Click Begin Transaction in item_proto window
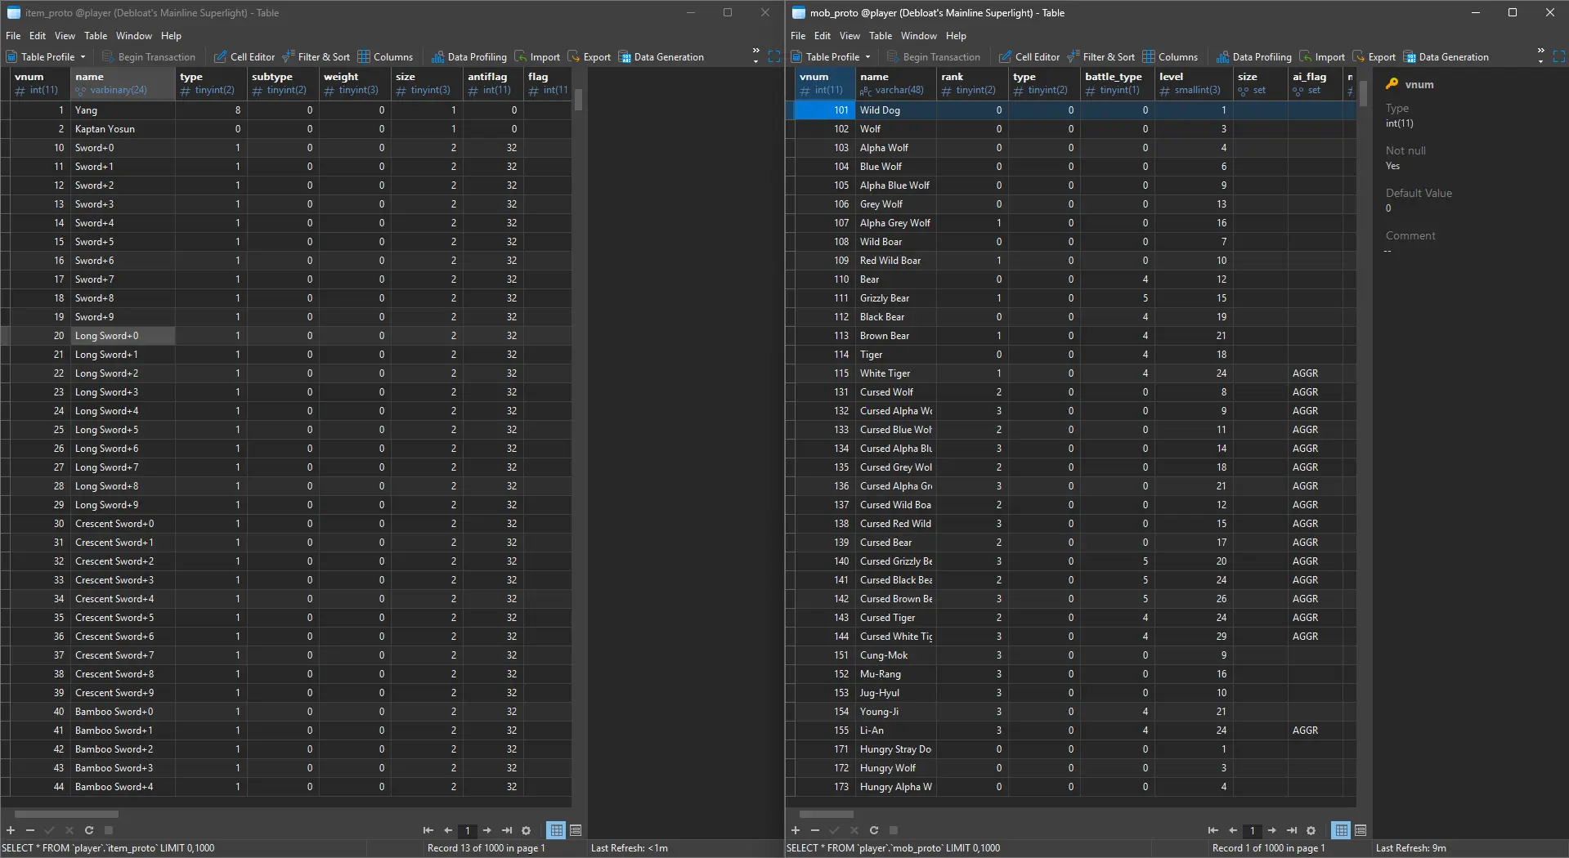The height and width of the screenshot is (858, 1569). pyautogui.click(x=149, y=57)
